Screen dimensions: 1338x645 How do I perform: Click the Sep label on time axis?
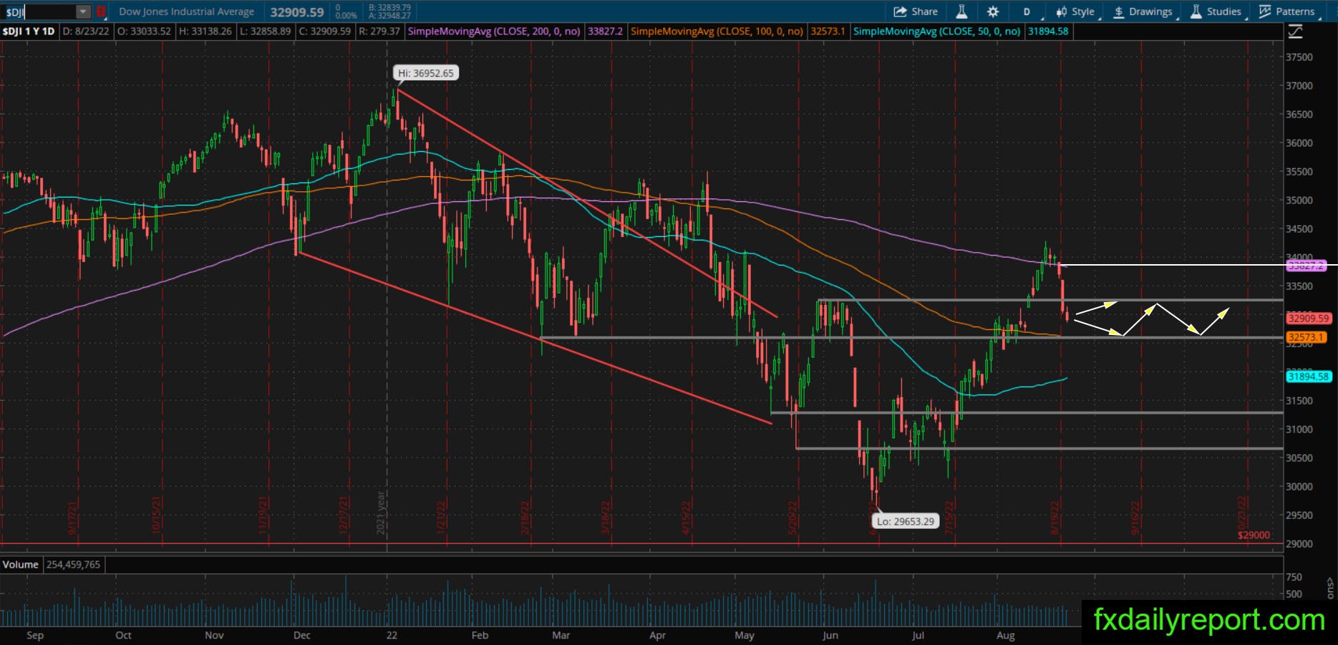coord(35,635)
